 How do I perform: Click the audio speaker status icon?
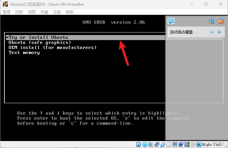[151, 144]
